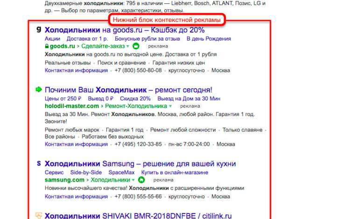Viewport: 364px width, 219px height.
Task: Click the 'реклама' label in Samsung ad
Action: (163, 180)
